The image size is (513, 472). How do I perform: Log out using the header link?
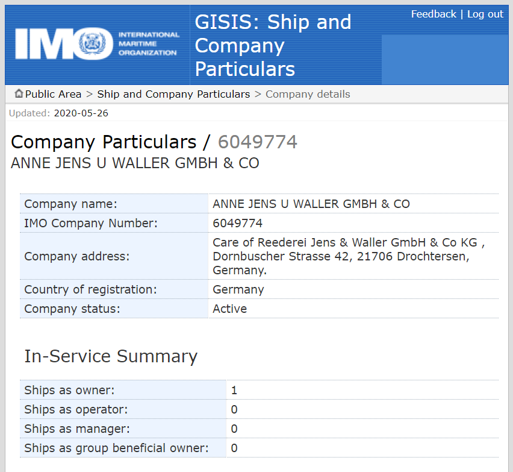[485, 14]
